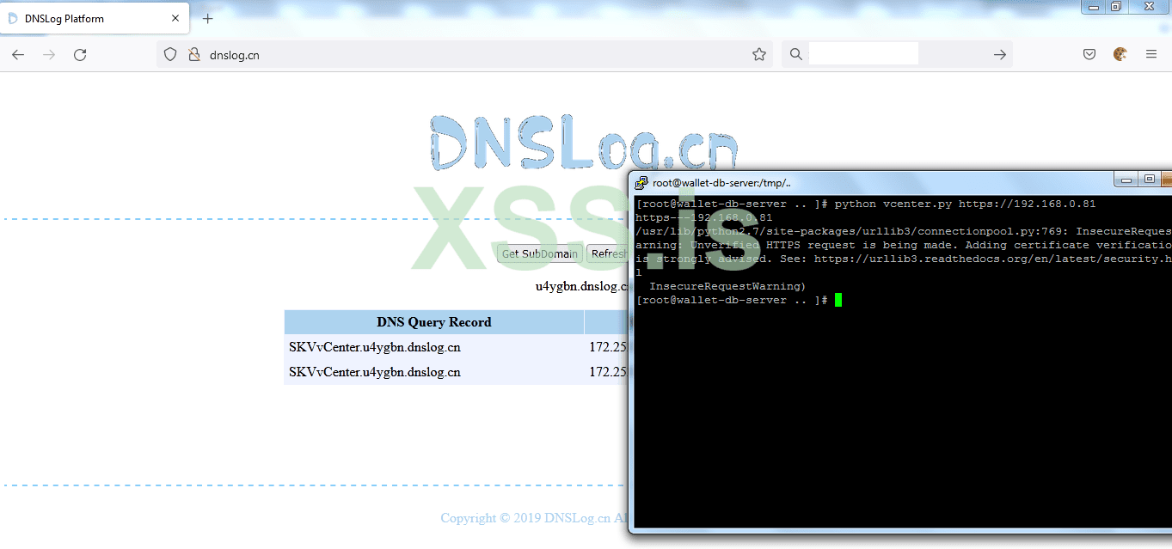The width and height of the screenshot is (1172, 549).
Task: Click the search magnifier icon
Action: click(796, 54)
